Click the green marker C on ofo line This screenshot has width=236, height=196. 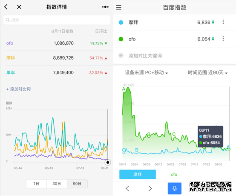coord(174,134)
